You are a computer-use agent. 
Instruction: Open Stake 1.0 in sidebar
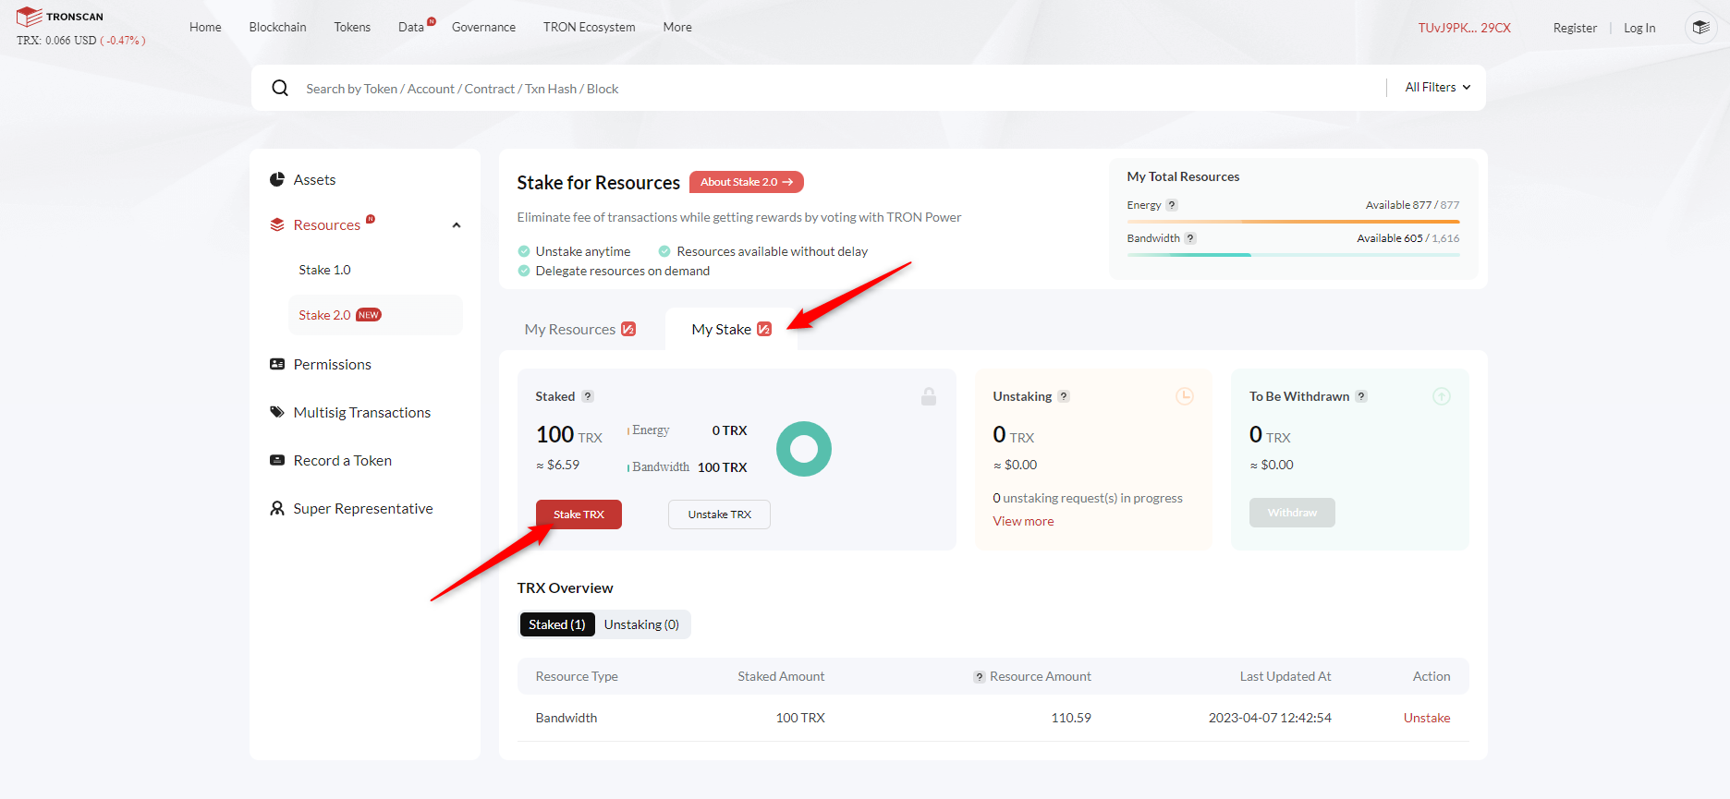(x=324, y=270)
